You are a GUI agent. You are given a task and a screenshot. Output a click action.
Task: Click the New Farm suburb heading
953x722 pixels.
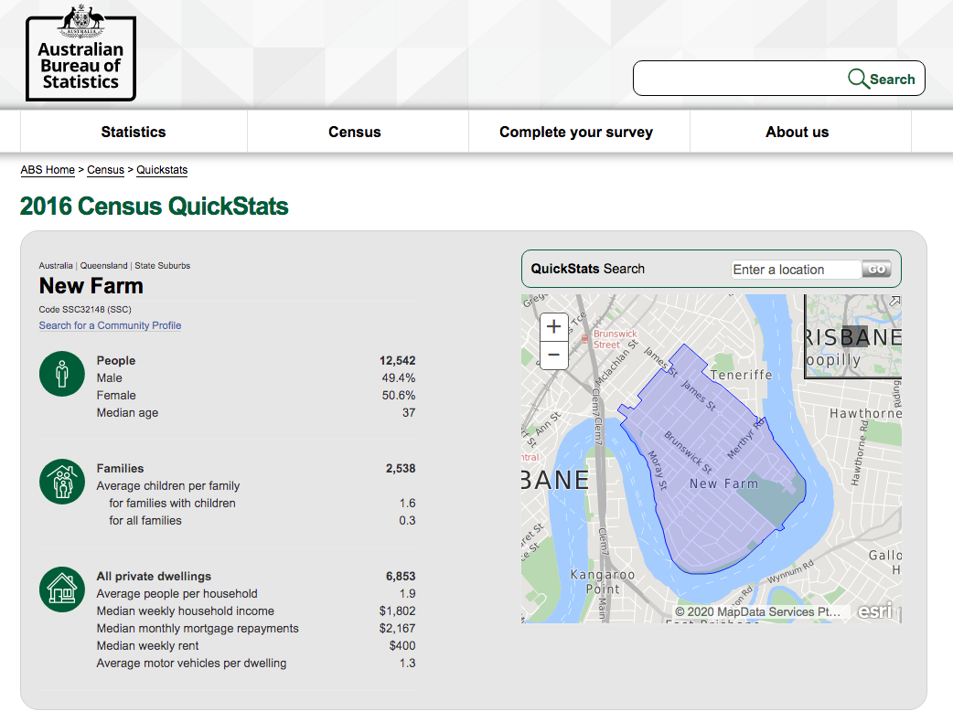pyautogui.click(x=91, y=286)
